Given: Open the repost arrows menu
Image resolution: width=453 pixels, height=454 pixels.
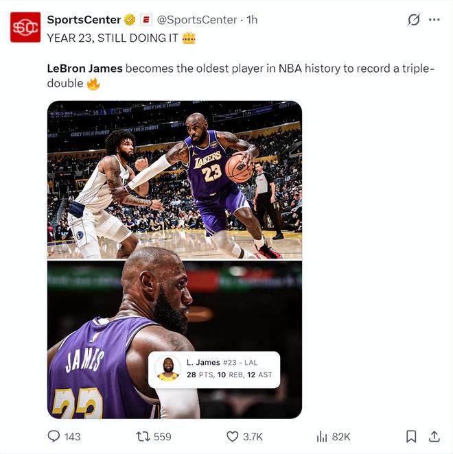Looking at the screenshot, I should tap(143, 436).
